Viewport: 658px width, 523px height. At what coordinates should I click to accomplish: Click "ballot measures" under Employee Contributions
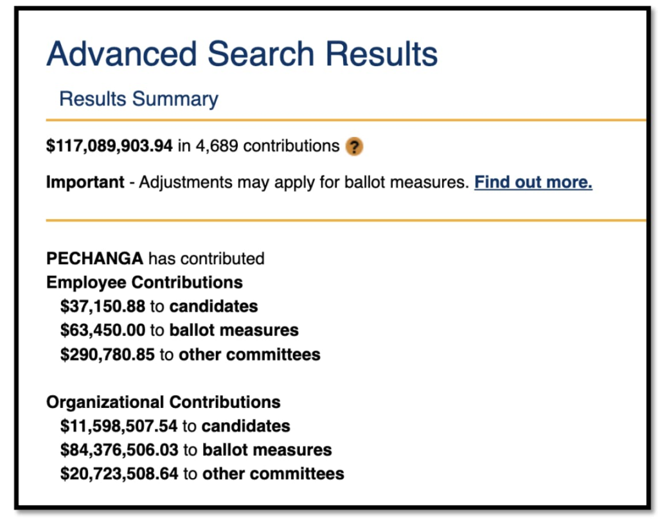(x=234, y=330)
